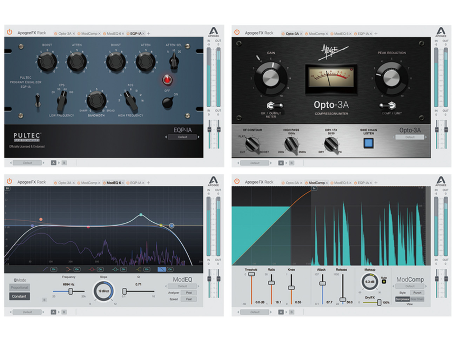Click the ModComp Threshold slider handle
The image size is (456, 342).
point(251,274)
